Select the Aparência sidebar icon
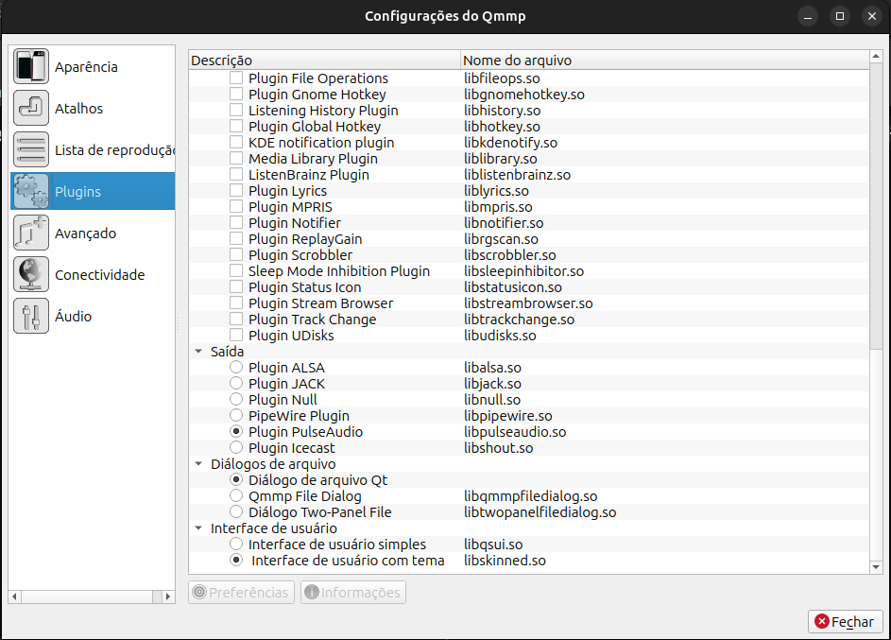This screenshot has height=640, width=891. tap(31, 66)
